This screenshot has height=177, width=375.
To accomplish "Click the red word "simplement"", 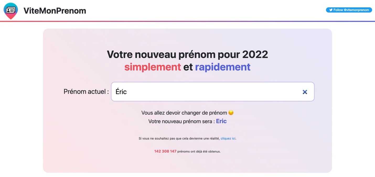I will pos(153,67).
